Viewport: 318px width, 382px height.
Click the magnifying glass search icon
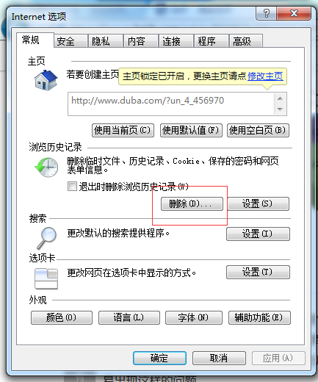[x=47, y=238]
